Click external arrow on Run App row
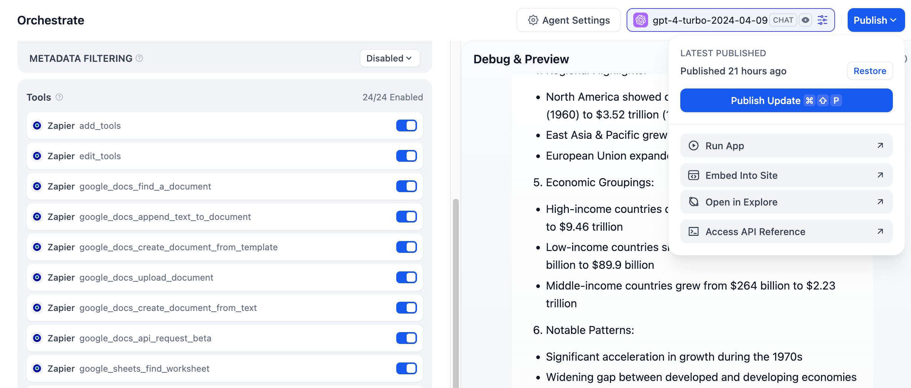Screen dimensions: 911x388 pos(880,145)
